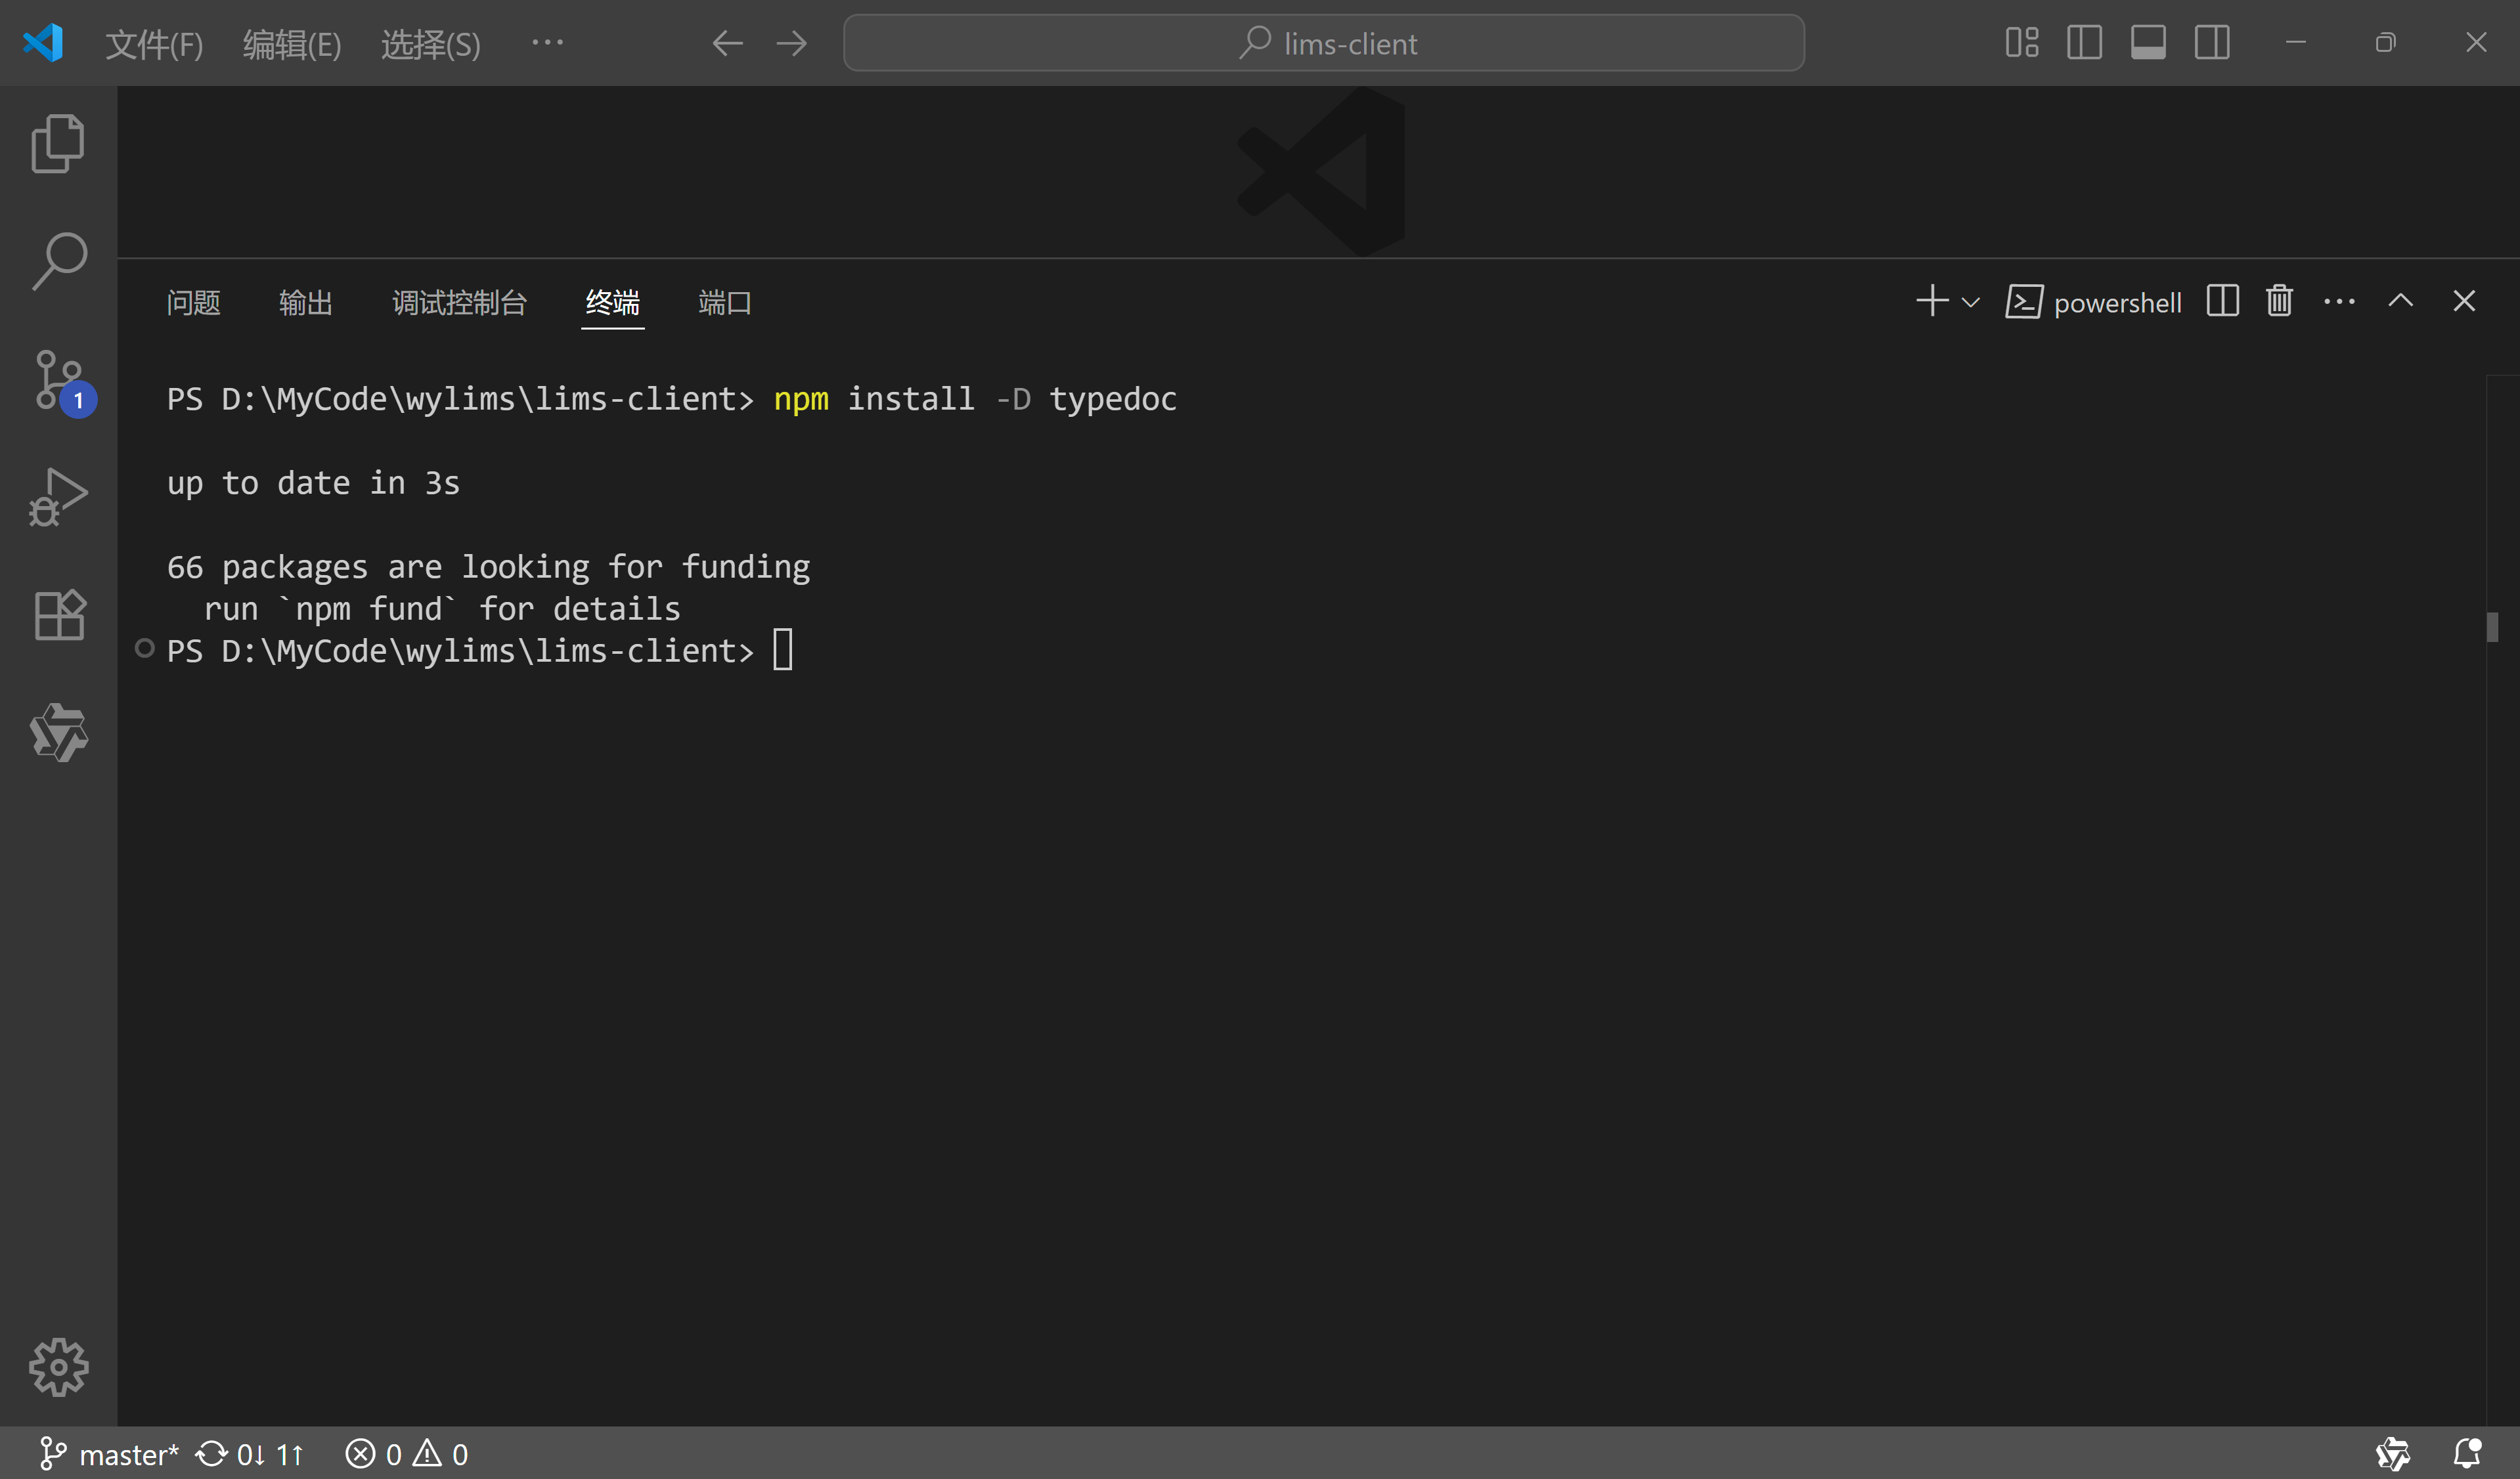Open terminal more actions menu
Viewport: 2520px width, 1479px height.
[2339, 301]
